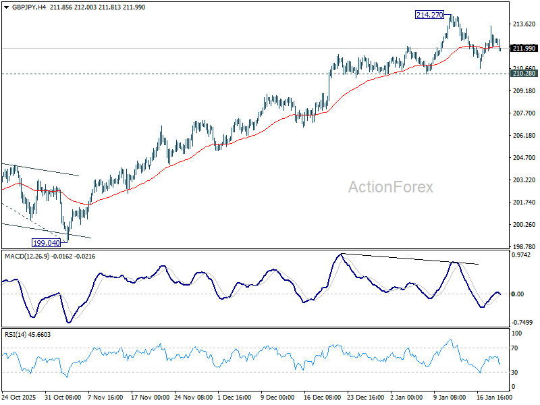Click the MACD scale value 0.9742
Viewport: 540px width, 405px height.
pyautogui.click(x=521, y=255)
